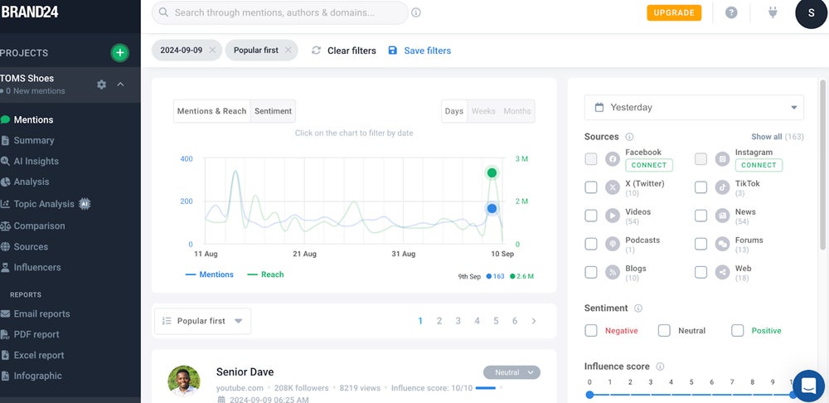Enable the Negative sentiment checkbox
The height and width of the screenshot is (403, 829).
click(590, 331)
